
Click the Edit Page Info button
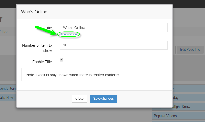(x=190, y=50)
